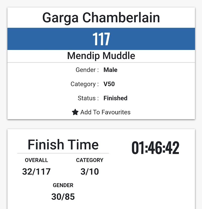This screenshot has width=202, height=209.
Task: Tap the Add To Favourites link
Action: 101,112
